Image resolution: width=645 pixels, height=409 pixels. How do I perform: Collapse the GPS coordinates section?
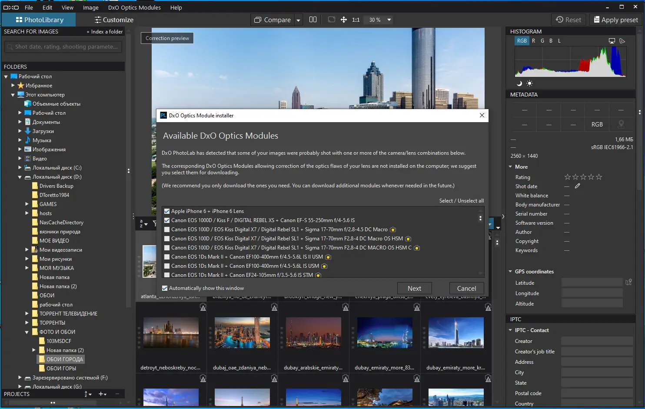click(x=510, y=272)
